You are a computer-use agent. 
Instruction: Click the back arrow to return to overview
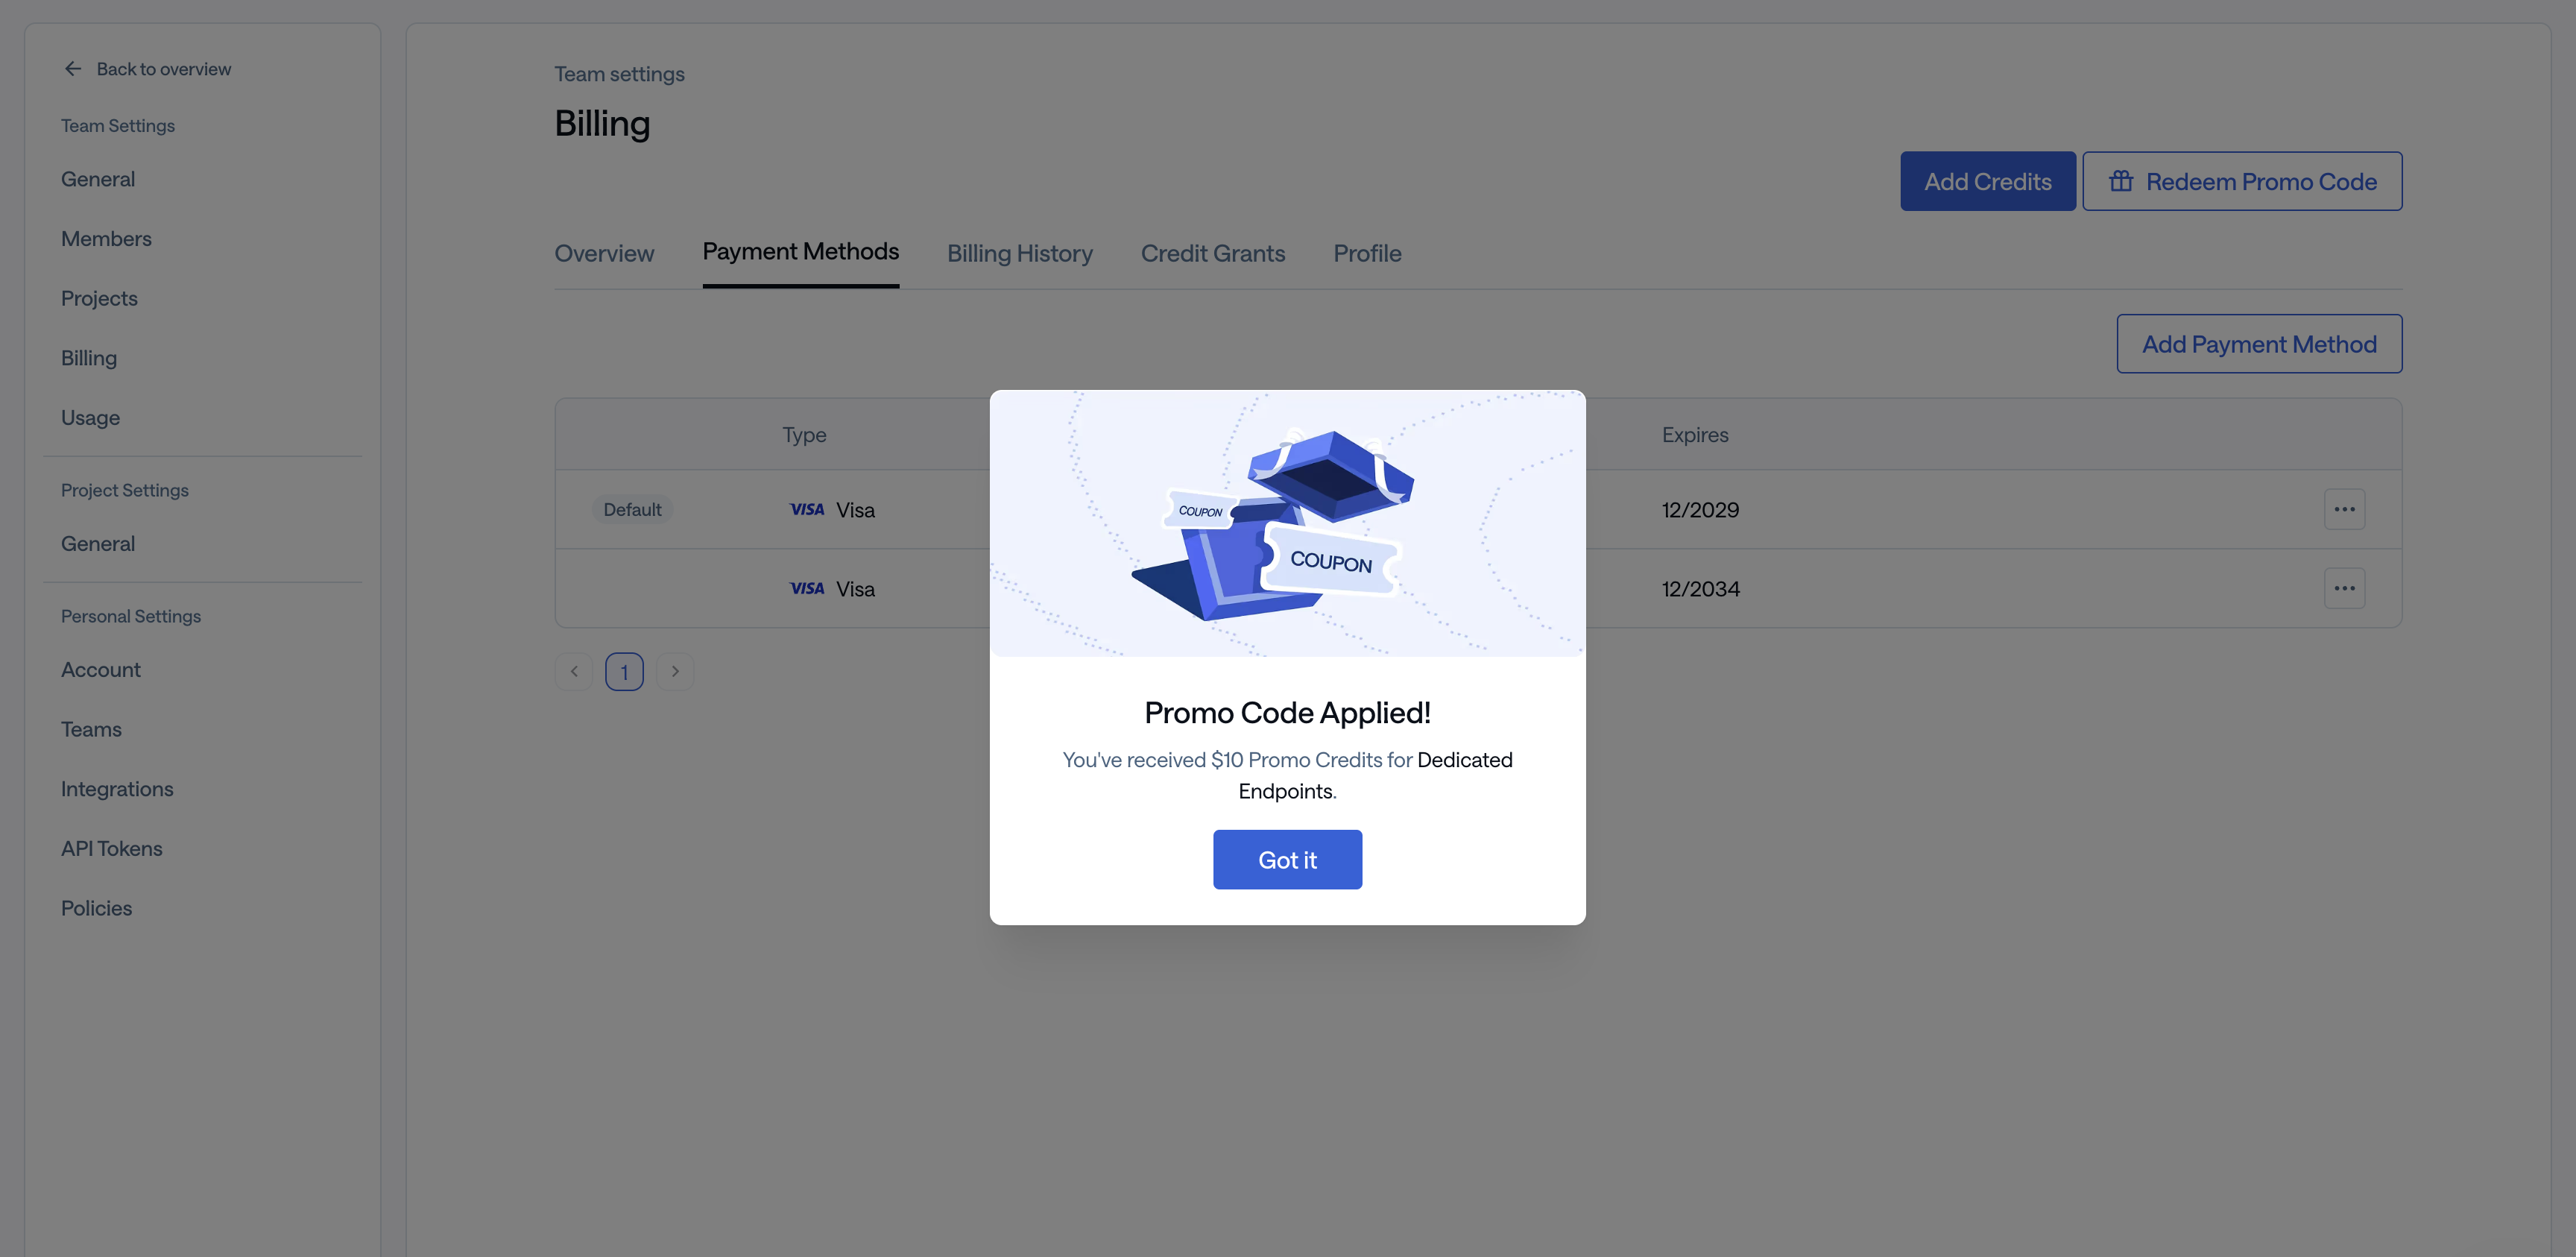(72, 68)
